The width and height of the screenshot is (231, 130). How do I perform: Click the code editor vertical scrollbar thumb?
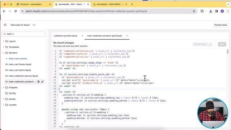pos(228,52)
